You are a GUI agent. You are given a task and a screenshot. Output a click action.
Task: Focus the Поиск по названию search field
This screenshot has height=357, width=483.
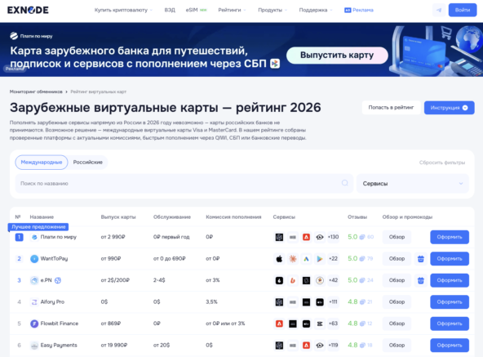click(184, 183)
